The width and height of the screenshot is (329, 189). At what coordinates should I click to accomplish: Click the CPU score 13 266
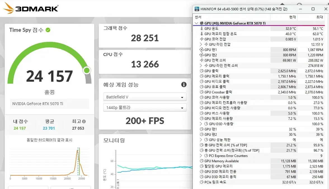(145, 64)
